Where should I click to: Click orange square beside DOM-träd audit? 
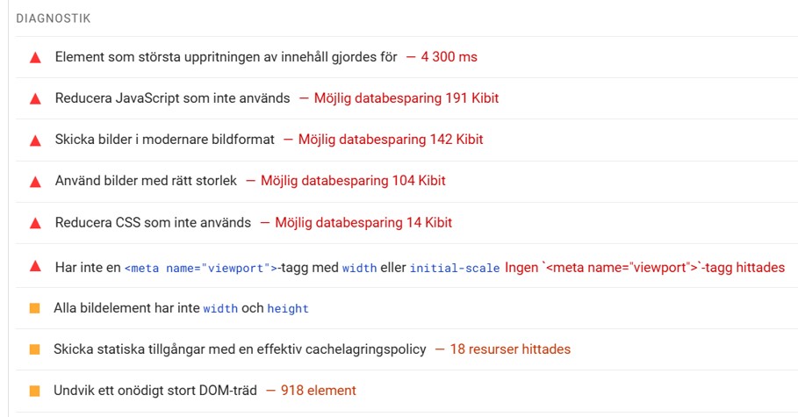click(x=34, y=391)
